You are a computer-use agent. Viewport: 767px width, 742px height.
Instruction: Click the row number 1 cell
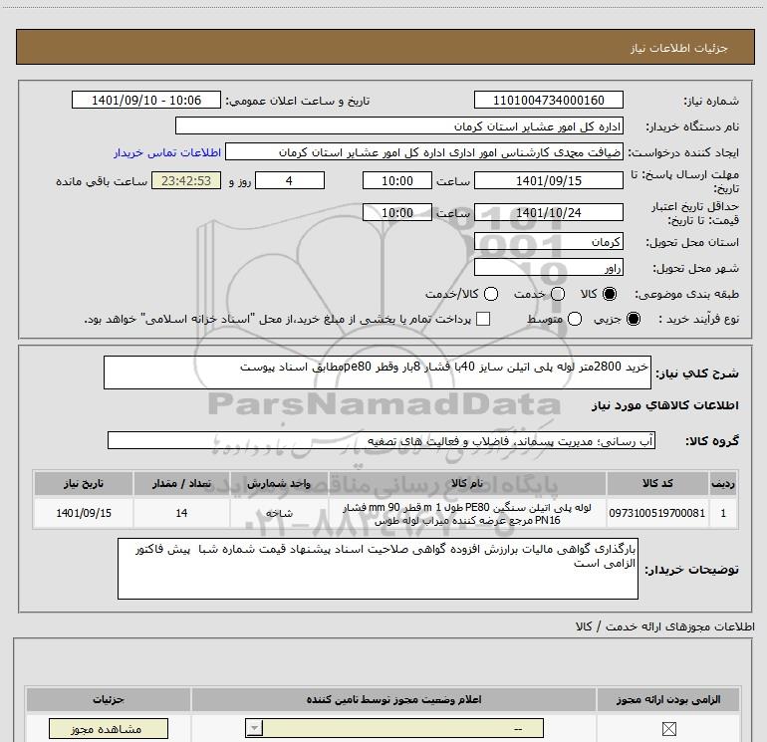(723, 513)
